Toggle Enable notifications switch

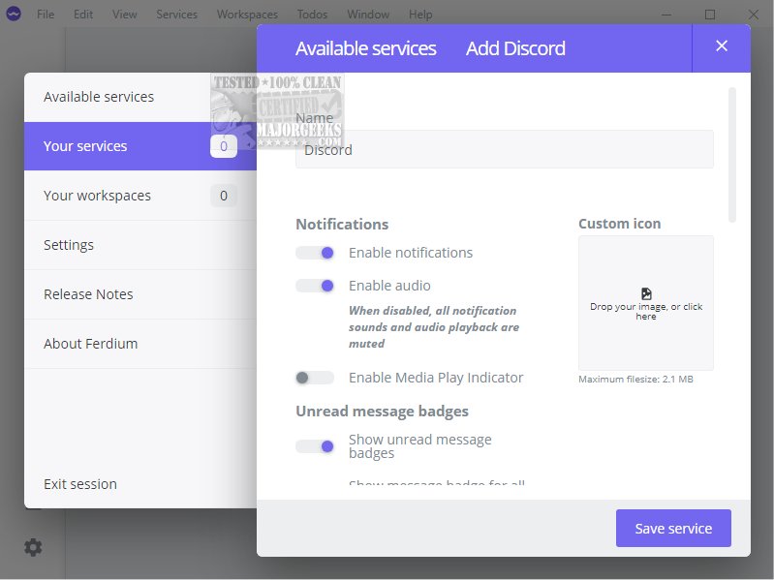315,253
